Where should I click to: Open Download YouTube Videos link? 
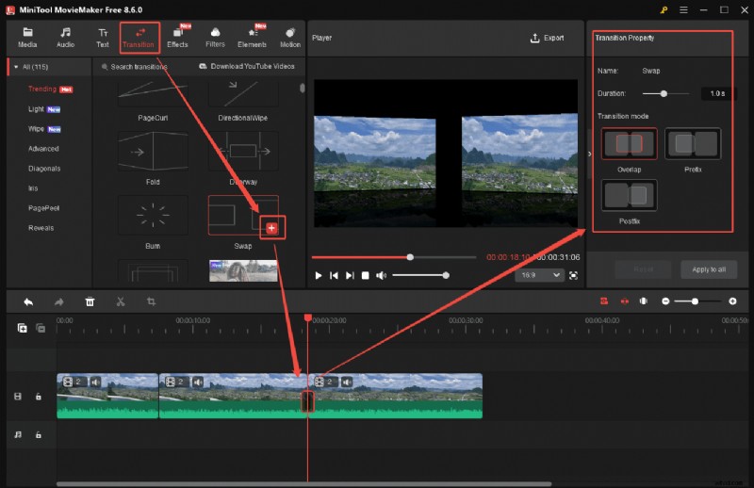click(x=247, y=66)
